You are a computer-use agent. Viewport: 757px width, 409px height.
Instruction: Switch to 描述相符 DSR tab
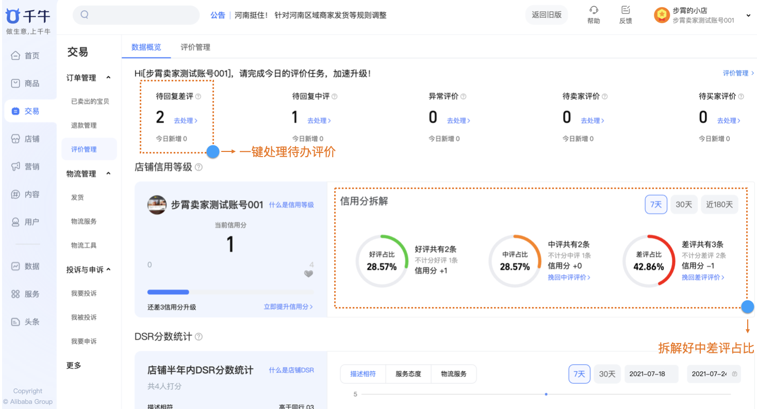(x=363, y=374)
